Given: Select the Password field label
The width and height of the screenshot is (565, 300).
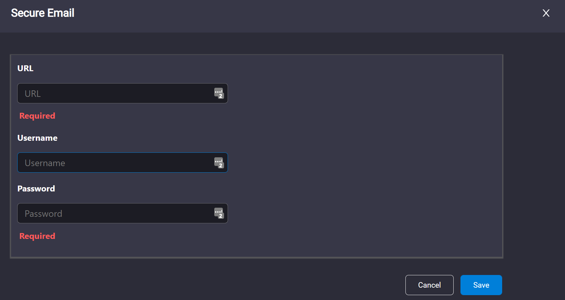Looking at the screenshot, I should [36, 189].
